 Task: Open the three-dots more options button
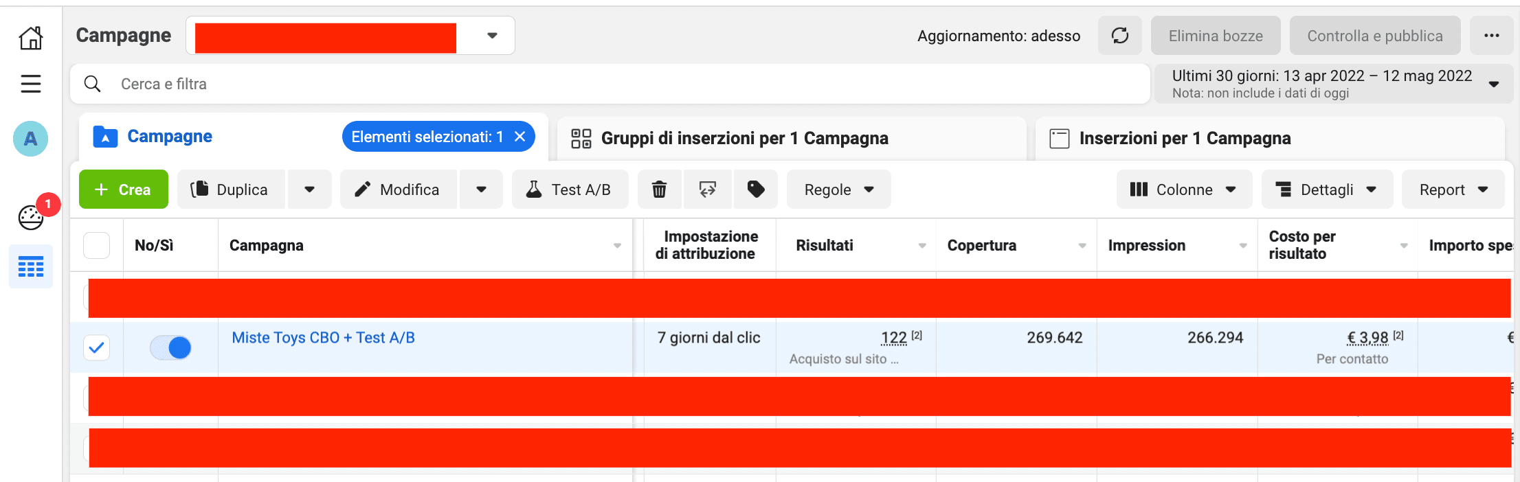pyautogui.click(x=1491, y=36)
